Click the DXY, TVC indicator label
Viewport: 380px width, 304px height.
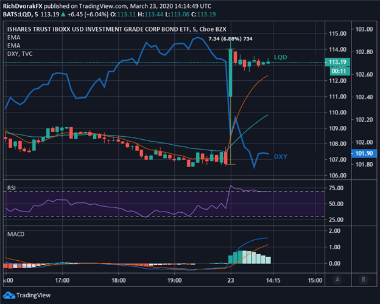pos(20,54)
